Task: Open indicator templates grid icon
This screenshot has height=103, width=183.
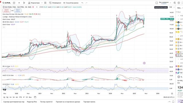Action: pyautogui.click(x=45, y=3)
